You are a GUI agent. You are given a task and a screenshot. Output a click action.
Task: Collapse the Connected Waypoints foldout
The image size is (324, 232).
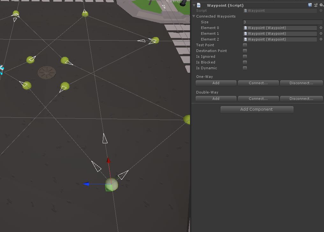coord(194,16)
